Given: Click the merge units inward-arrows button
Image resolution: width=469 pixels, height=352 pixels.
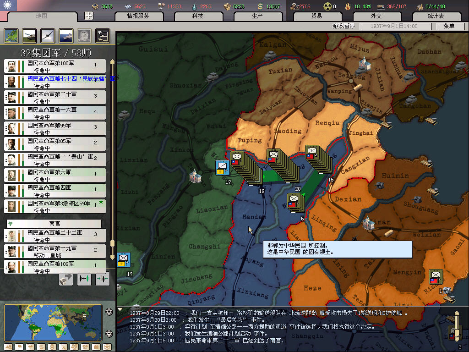Looking at the screenshot, I should click(x=103, y=279).
